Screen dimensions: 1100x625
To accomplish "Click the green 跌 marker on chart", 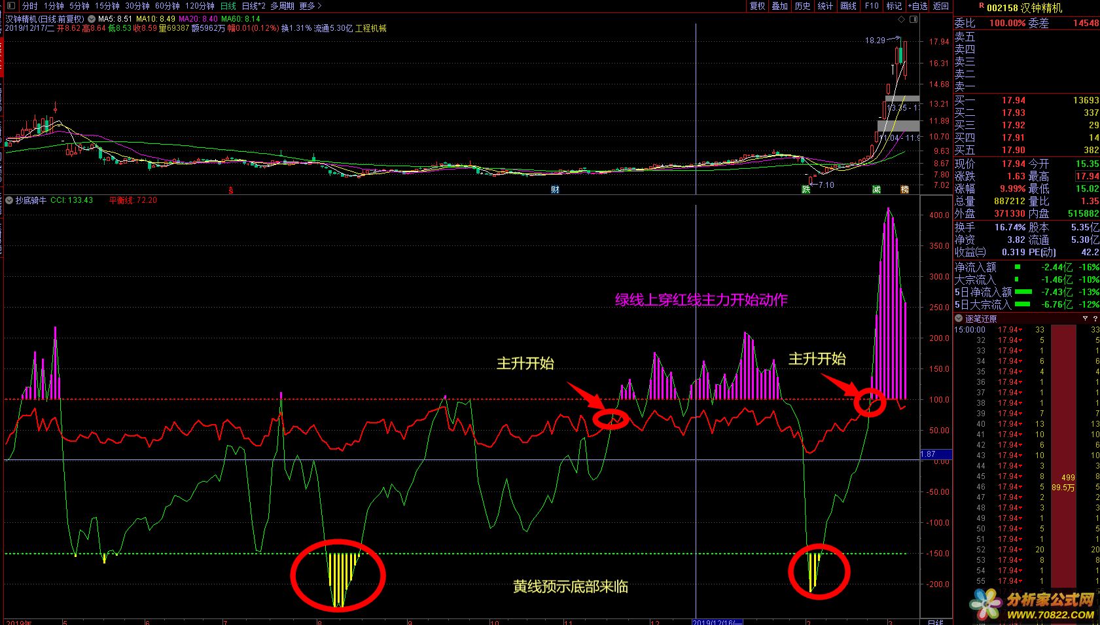I will point(806,189).
